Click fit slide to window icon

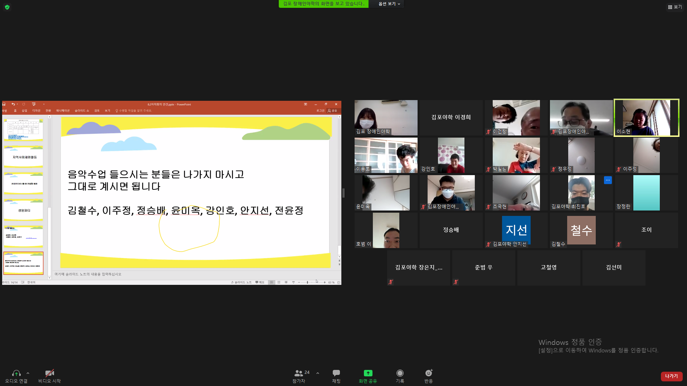point(338,282)
